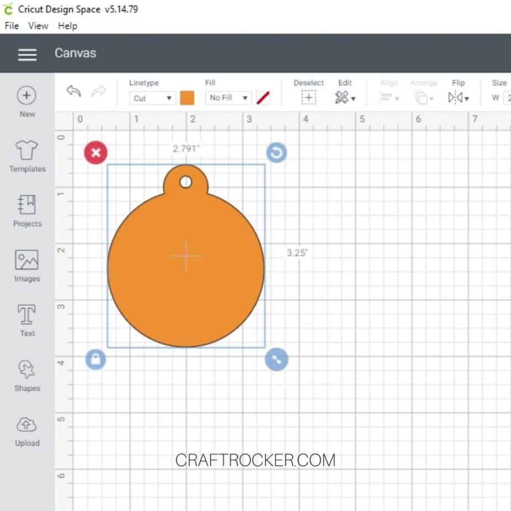Click the Canvas title in header
Screen dimensions: 511x511
point(75,53)
